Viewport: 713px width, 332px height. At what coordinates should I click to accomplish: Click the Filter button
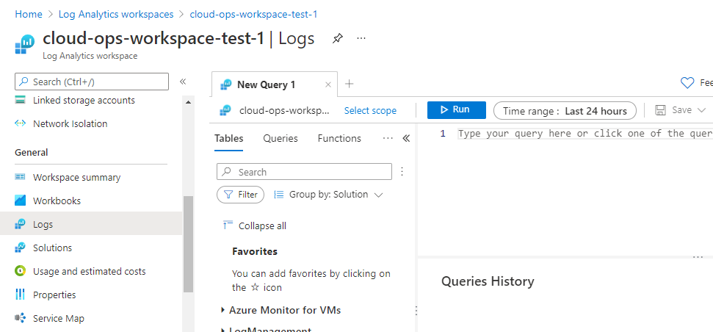click(241, 195)
